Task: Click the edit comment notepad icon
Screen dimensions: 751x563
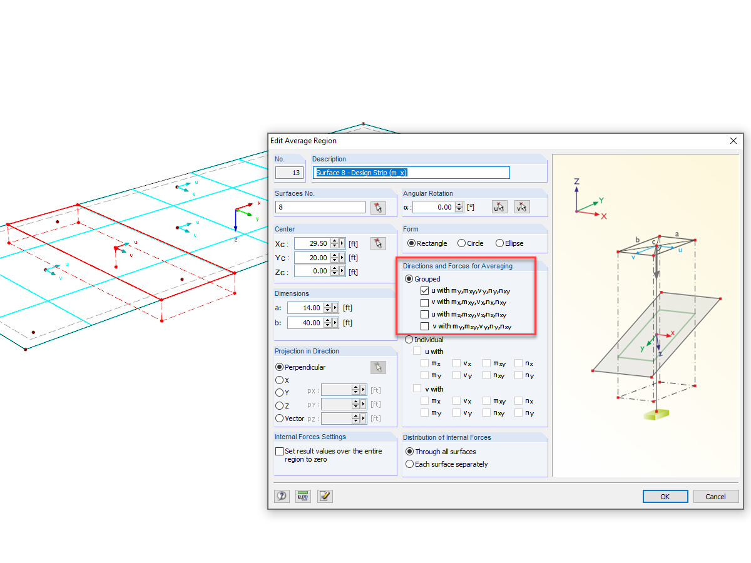Action: [325, 496]
